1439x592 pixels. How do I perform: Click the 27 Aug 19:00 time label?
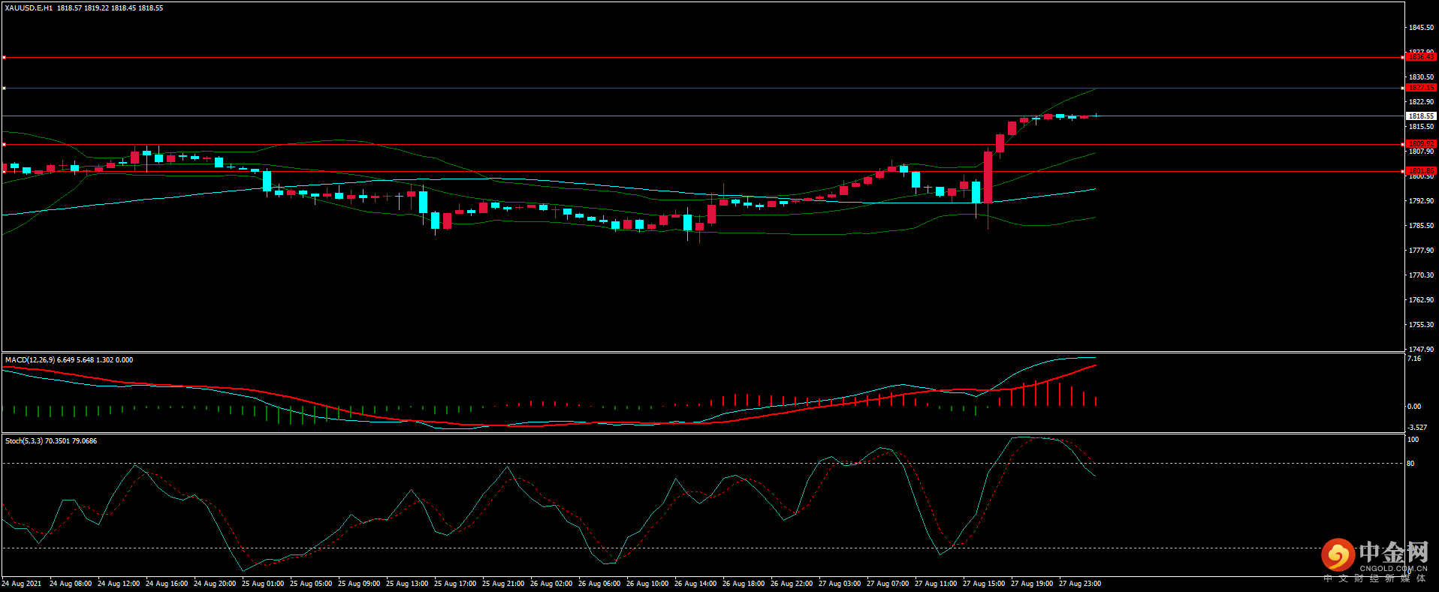[1032, 584]
